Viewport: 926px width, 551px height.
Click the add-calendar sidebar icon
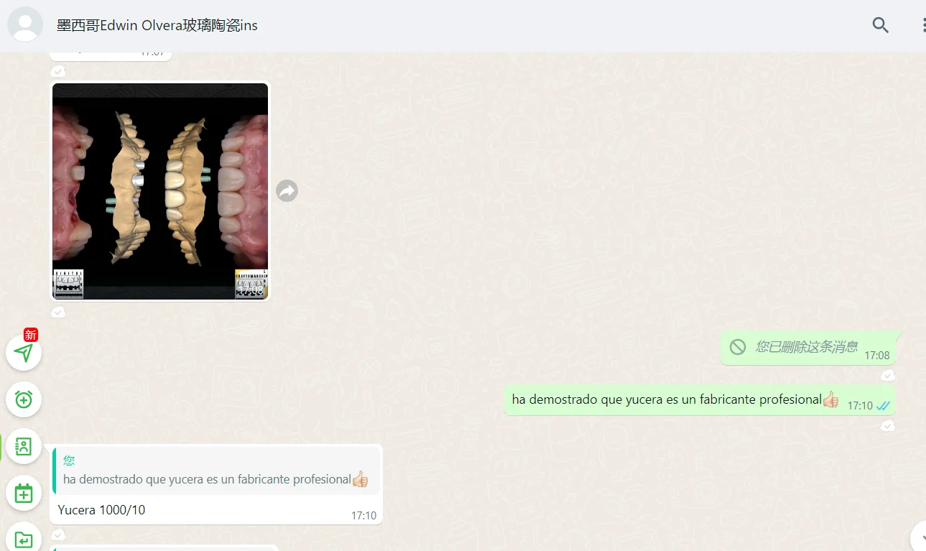(24, 493)
